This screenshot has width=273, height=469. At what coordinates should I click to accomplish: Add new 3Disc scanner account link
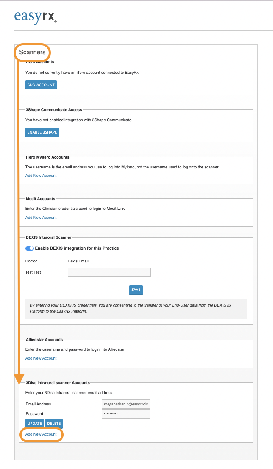41,434
